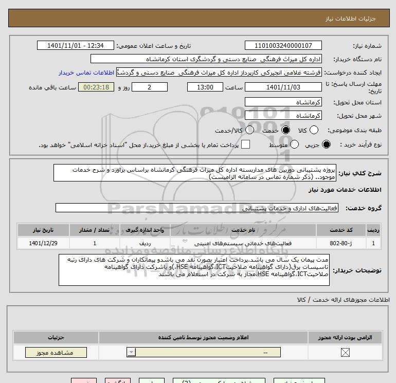
Task: Click the service name cell فعالیت‌های خدماتی سیستم‌های امنیتی
Action: 243,243
